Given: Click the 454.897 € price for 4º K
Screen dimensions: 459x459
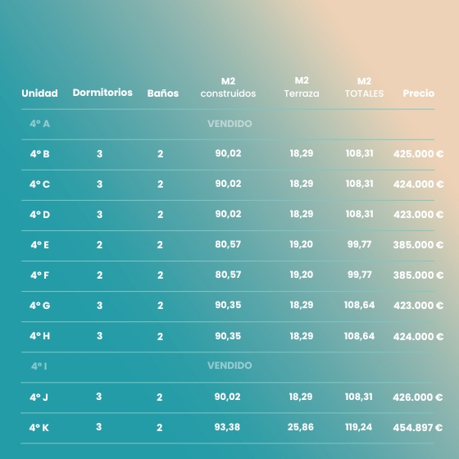Looking at the screenshot, I should coord(418,428).
